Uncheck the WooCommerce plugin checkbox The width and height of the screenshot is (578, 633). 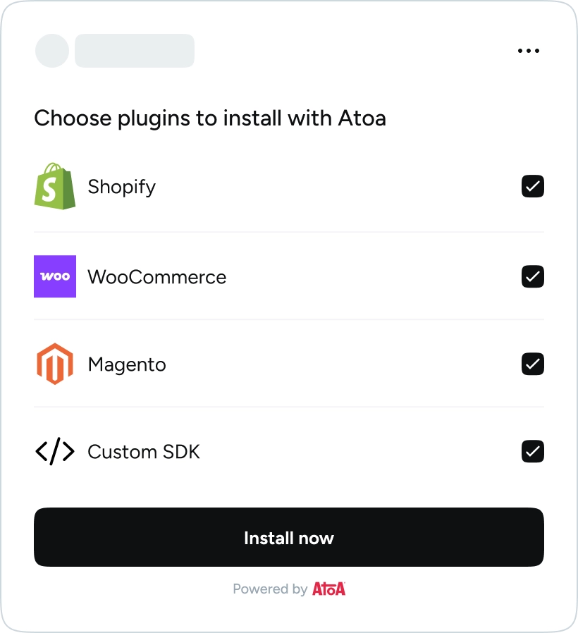coord(533,276)
